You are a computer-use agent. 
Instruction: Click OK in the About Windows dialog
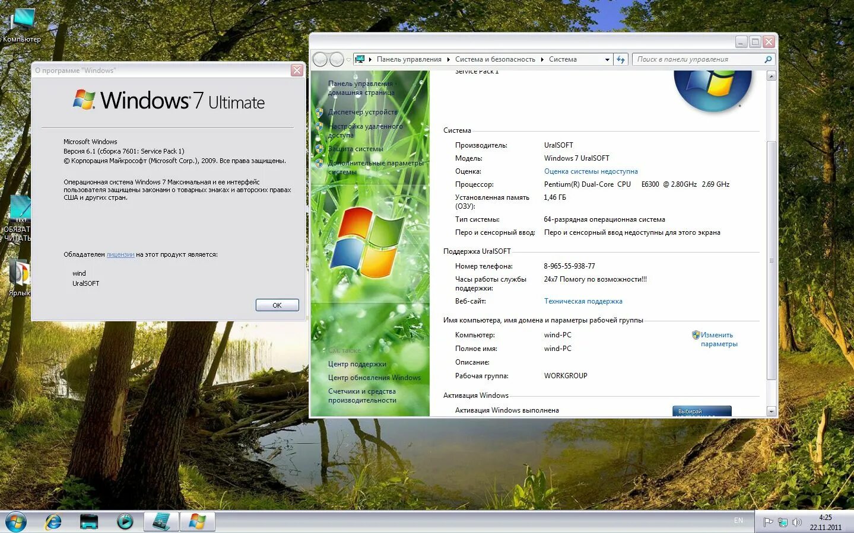click(277, 305)
